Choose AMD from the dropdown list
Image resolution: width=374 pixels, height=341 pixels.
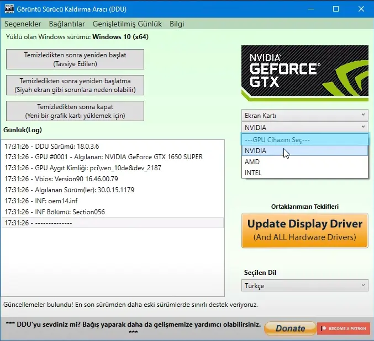[x=305, y=162]
